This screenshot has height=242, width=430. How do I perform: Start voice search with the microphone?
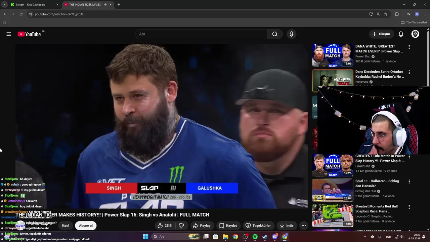tap(292, 34)
